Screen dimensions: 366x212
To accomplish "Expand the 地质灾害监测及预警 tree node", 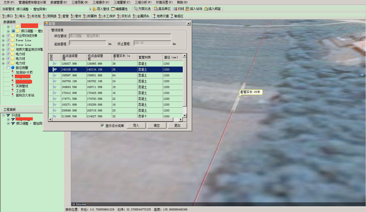I will pyautogui.click(x=3, y=49).
